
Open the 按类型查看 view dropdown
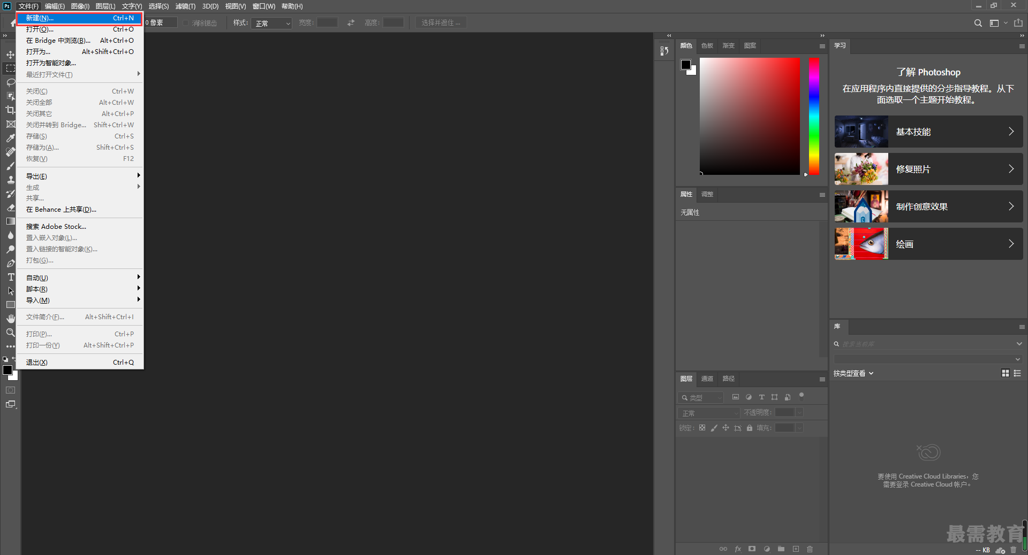tap(853, 373)
